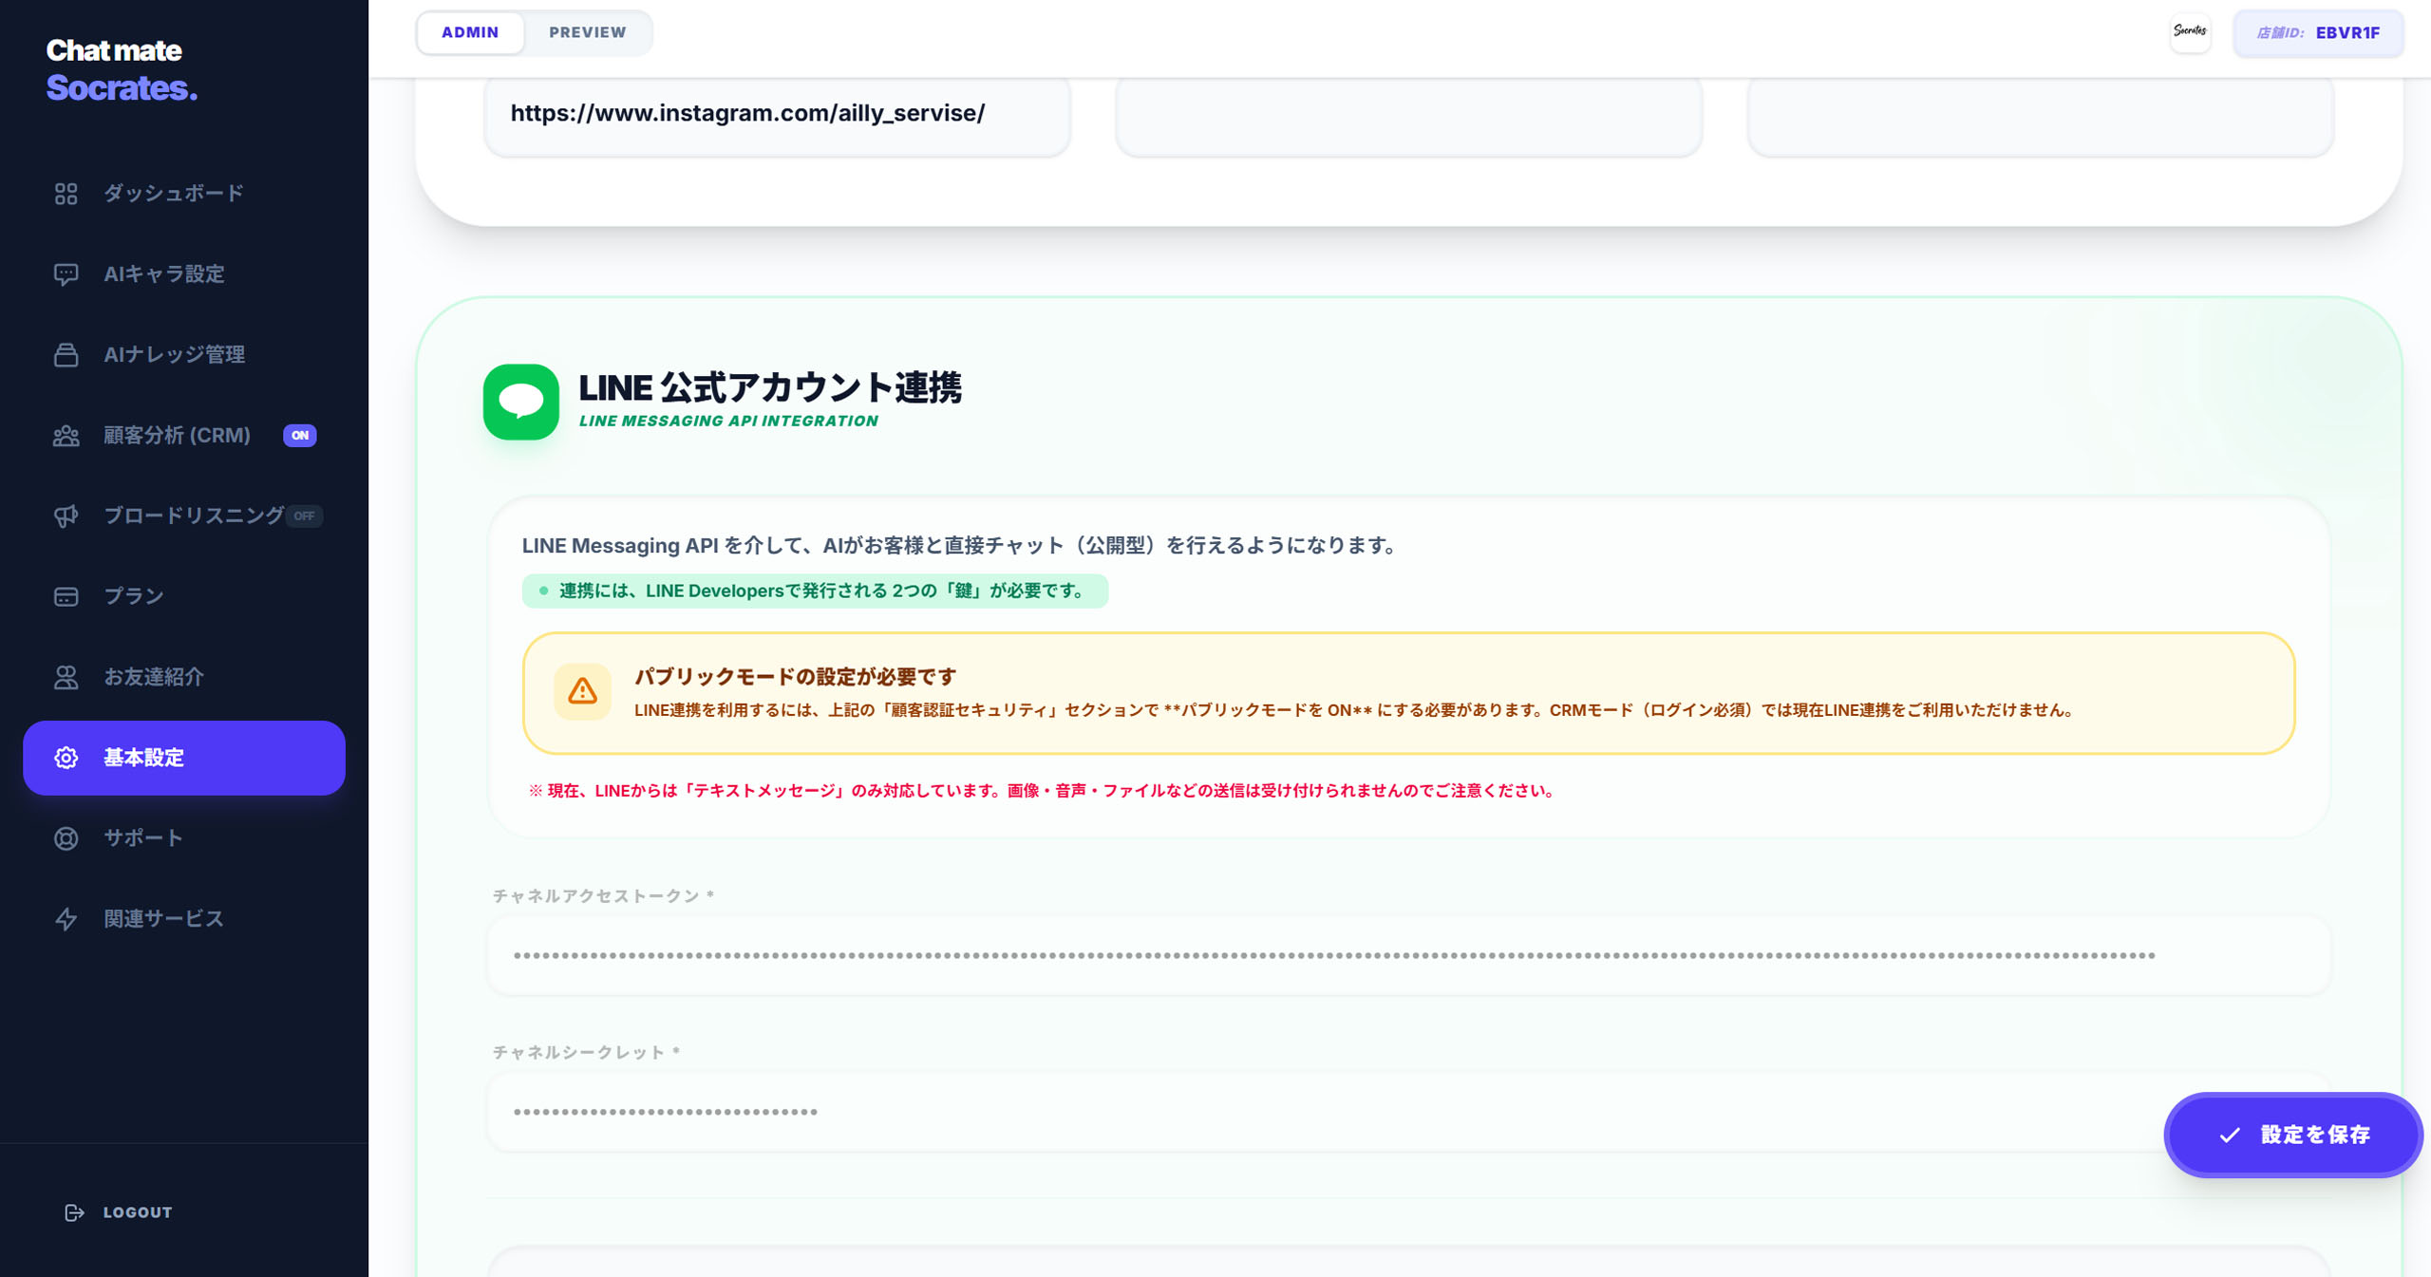This screenshot has width=2431, height=1277.
Task: Open 関連サービス menu item
Action: [184, 919]
